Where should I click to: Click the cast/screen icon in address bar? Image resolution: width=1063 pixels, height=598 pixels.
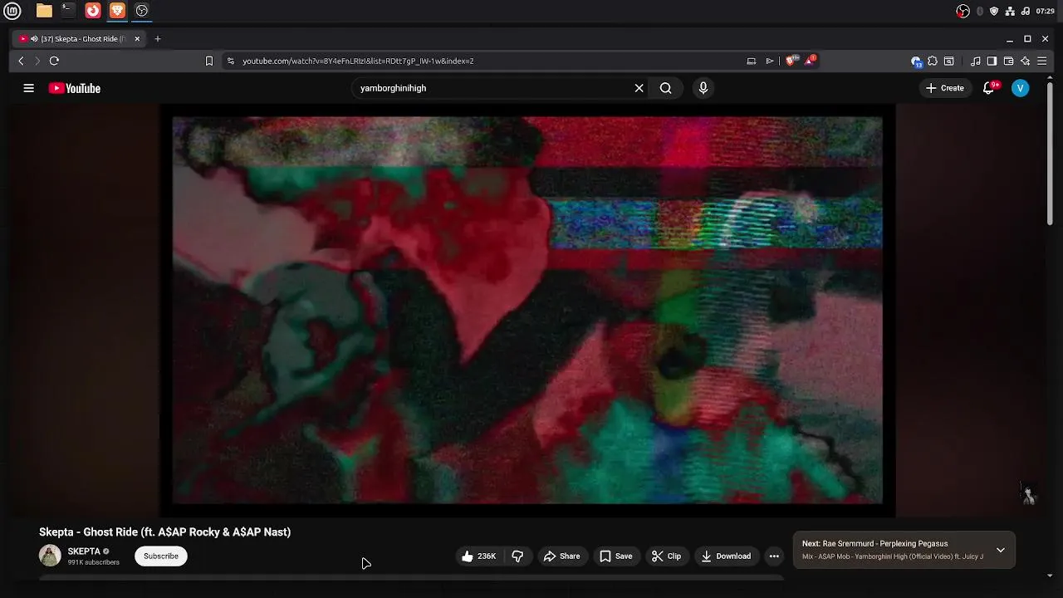pyautogui.click(x=751, y=61)
